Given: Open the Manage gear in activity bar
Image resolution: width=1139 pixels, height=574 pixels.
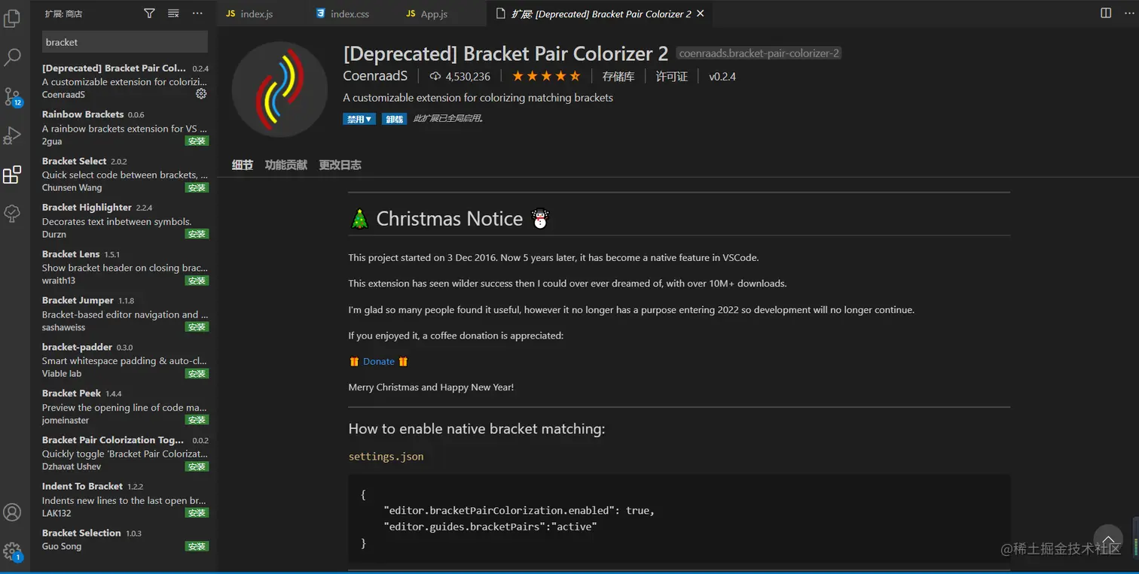Looking at the screenshot, I should (x=12, y=551).
